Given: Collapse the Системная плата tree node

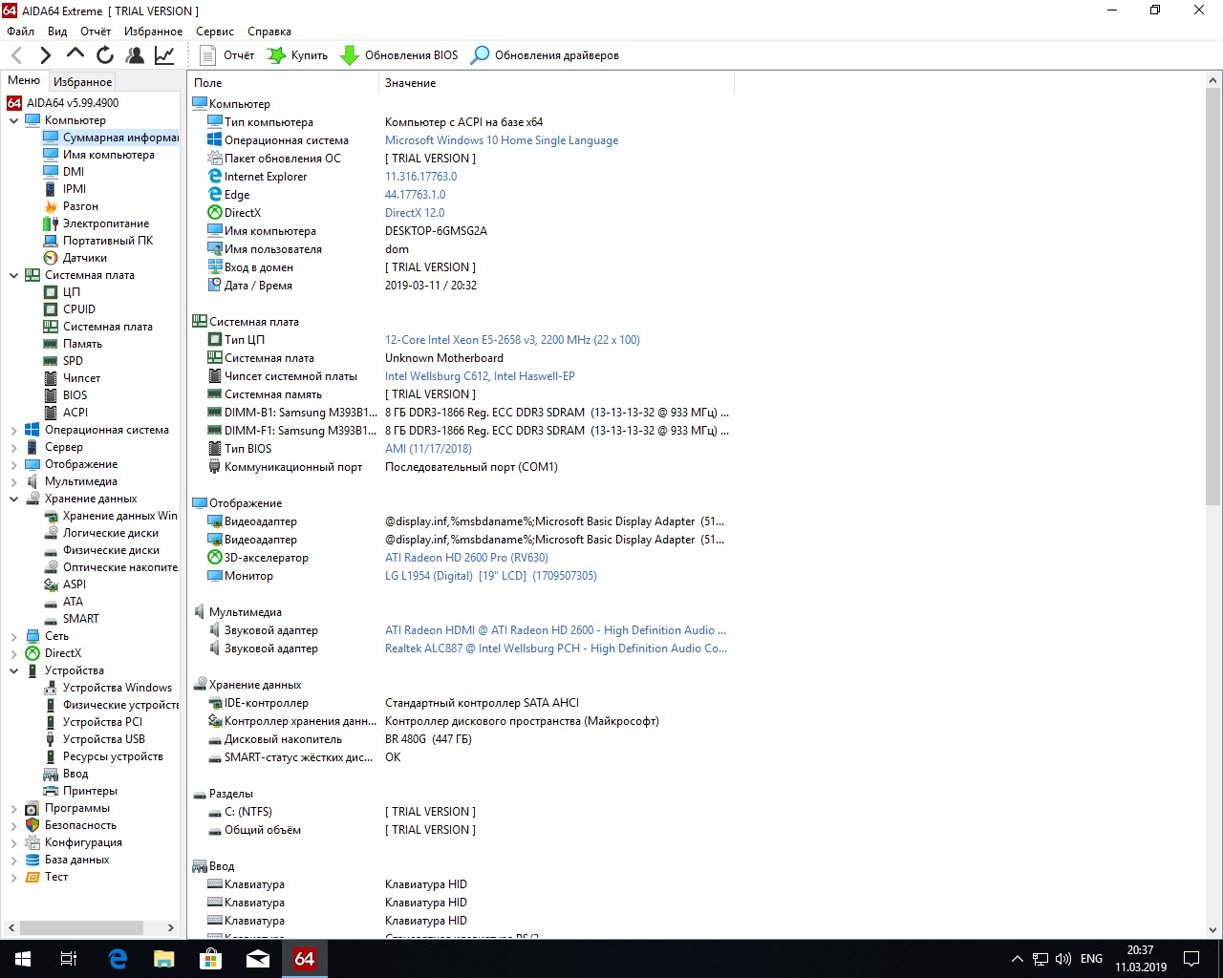Looking at the screenshot, I should (x=13, y=275).
